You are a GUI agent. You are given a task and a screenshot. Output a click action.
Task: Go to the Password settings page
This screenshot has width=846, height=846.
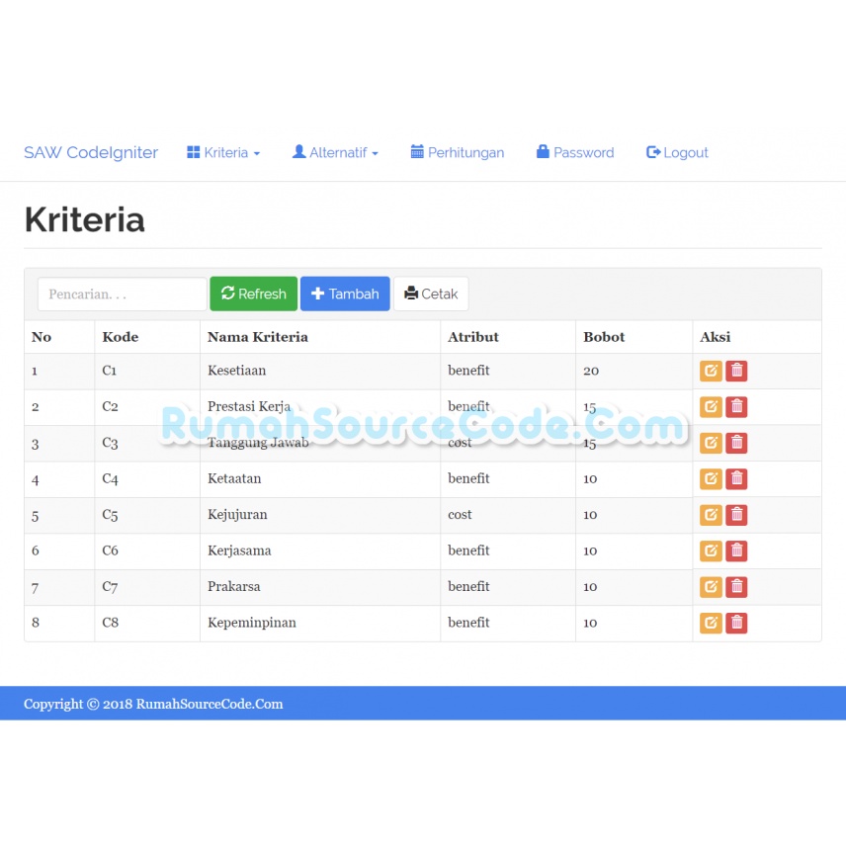[574, 152]
